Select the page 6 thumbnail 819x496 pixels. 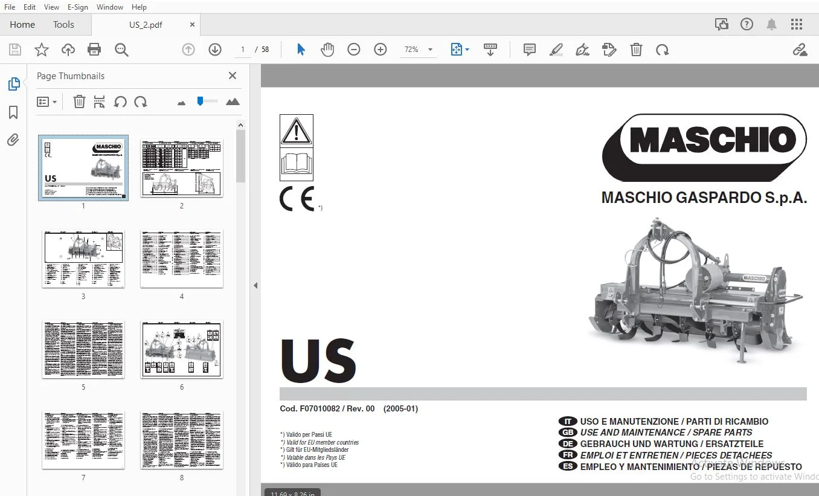[182, 349]
